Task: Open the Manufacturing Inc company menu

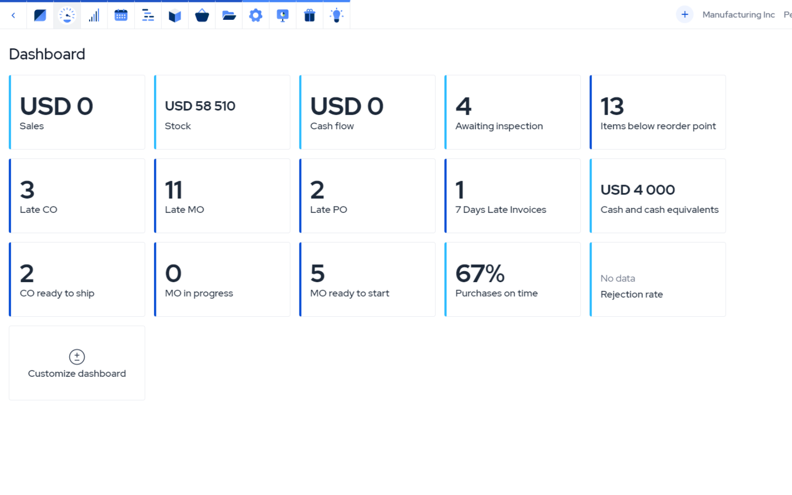Action: (738, 14)
